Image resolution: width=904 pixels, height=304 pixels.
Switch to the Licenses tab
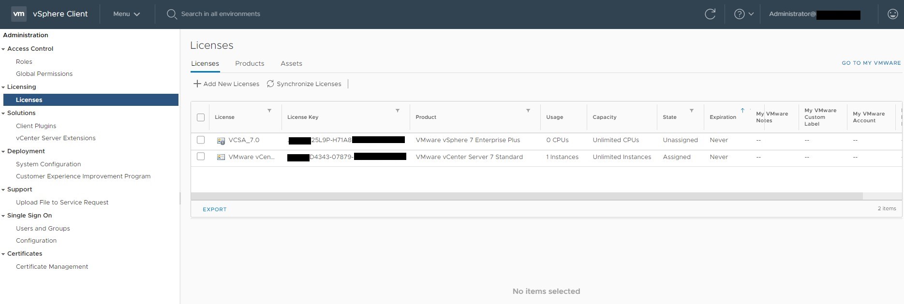pos(205,63)
